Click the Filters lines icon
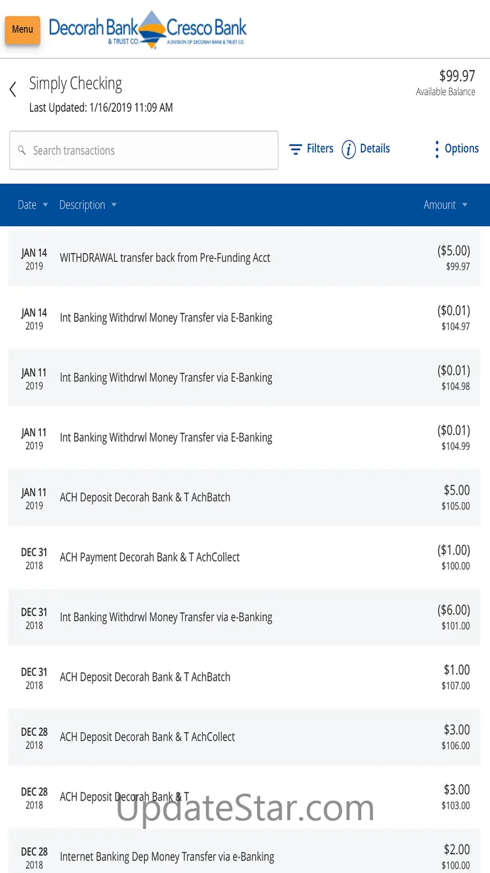This screenshot has height=873, width=490. (295, 149)
